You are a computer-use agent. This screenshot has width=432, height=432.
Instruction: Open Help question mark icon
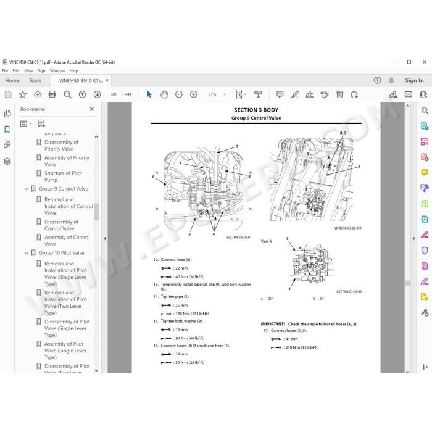pyautogui.click(x=378, y=80)
